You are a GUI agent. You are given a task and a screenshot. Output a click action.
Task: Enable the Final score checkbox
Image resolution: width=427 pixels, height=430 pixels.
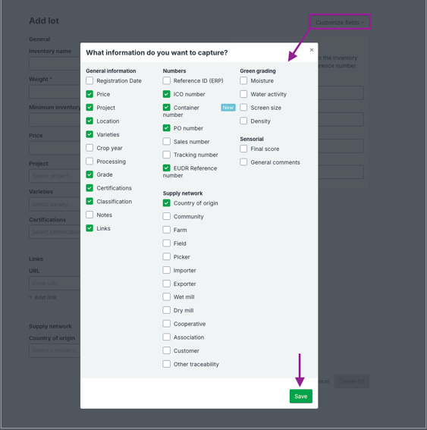[x=243, y=149]
